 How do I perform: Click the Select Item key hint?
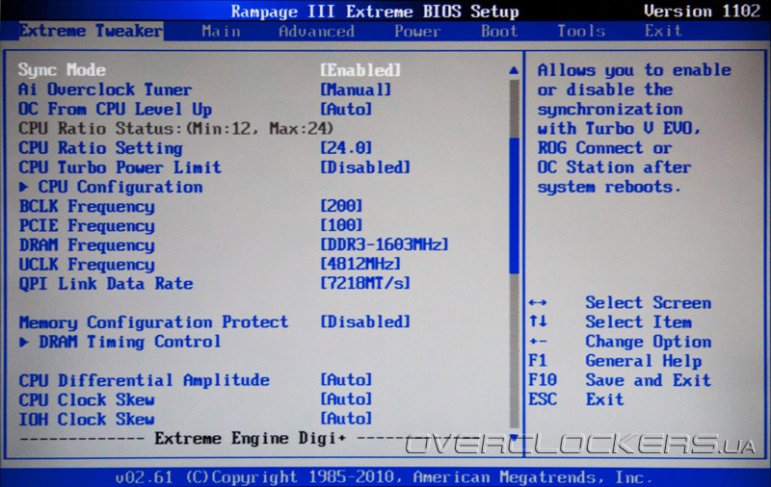610,322
